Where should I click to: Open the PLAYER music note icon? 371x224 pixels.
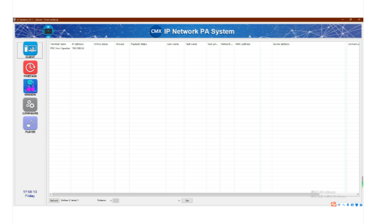[30, 123]
